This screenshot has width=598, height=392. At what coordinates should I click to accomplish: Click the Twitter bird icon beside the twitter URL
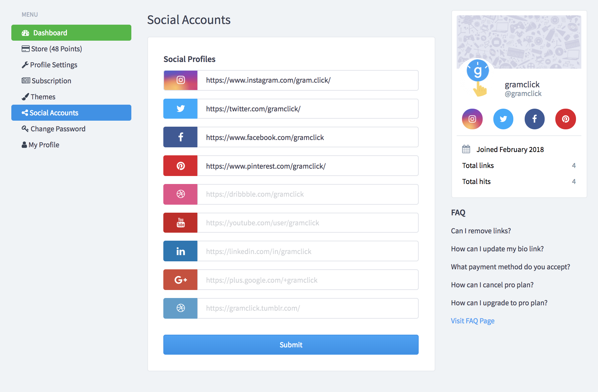180,109
